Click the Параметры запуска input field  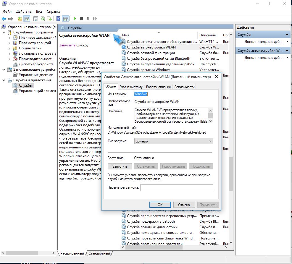click(177, 187)
